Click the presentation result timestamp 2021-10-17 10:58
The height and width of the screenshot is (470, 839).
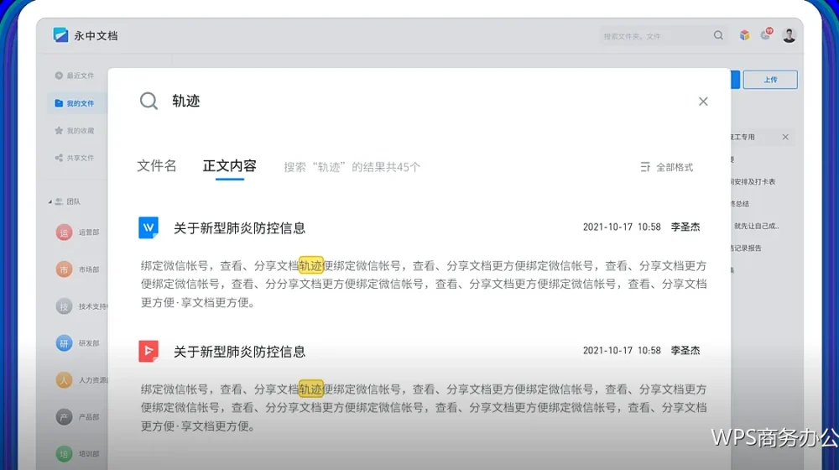point(622,351)
